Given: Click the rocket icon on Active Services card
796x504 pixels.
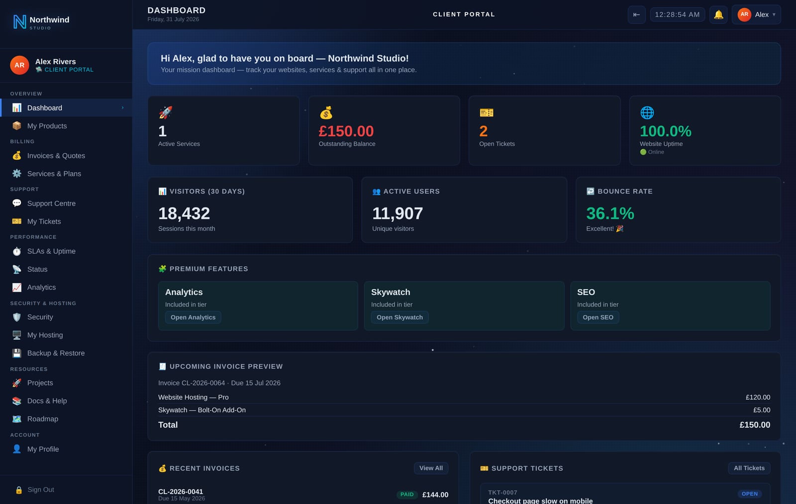Looking at the screenshot, I should coord(165,112).
